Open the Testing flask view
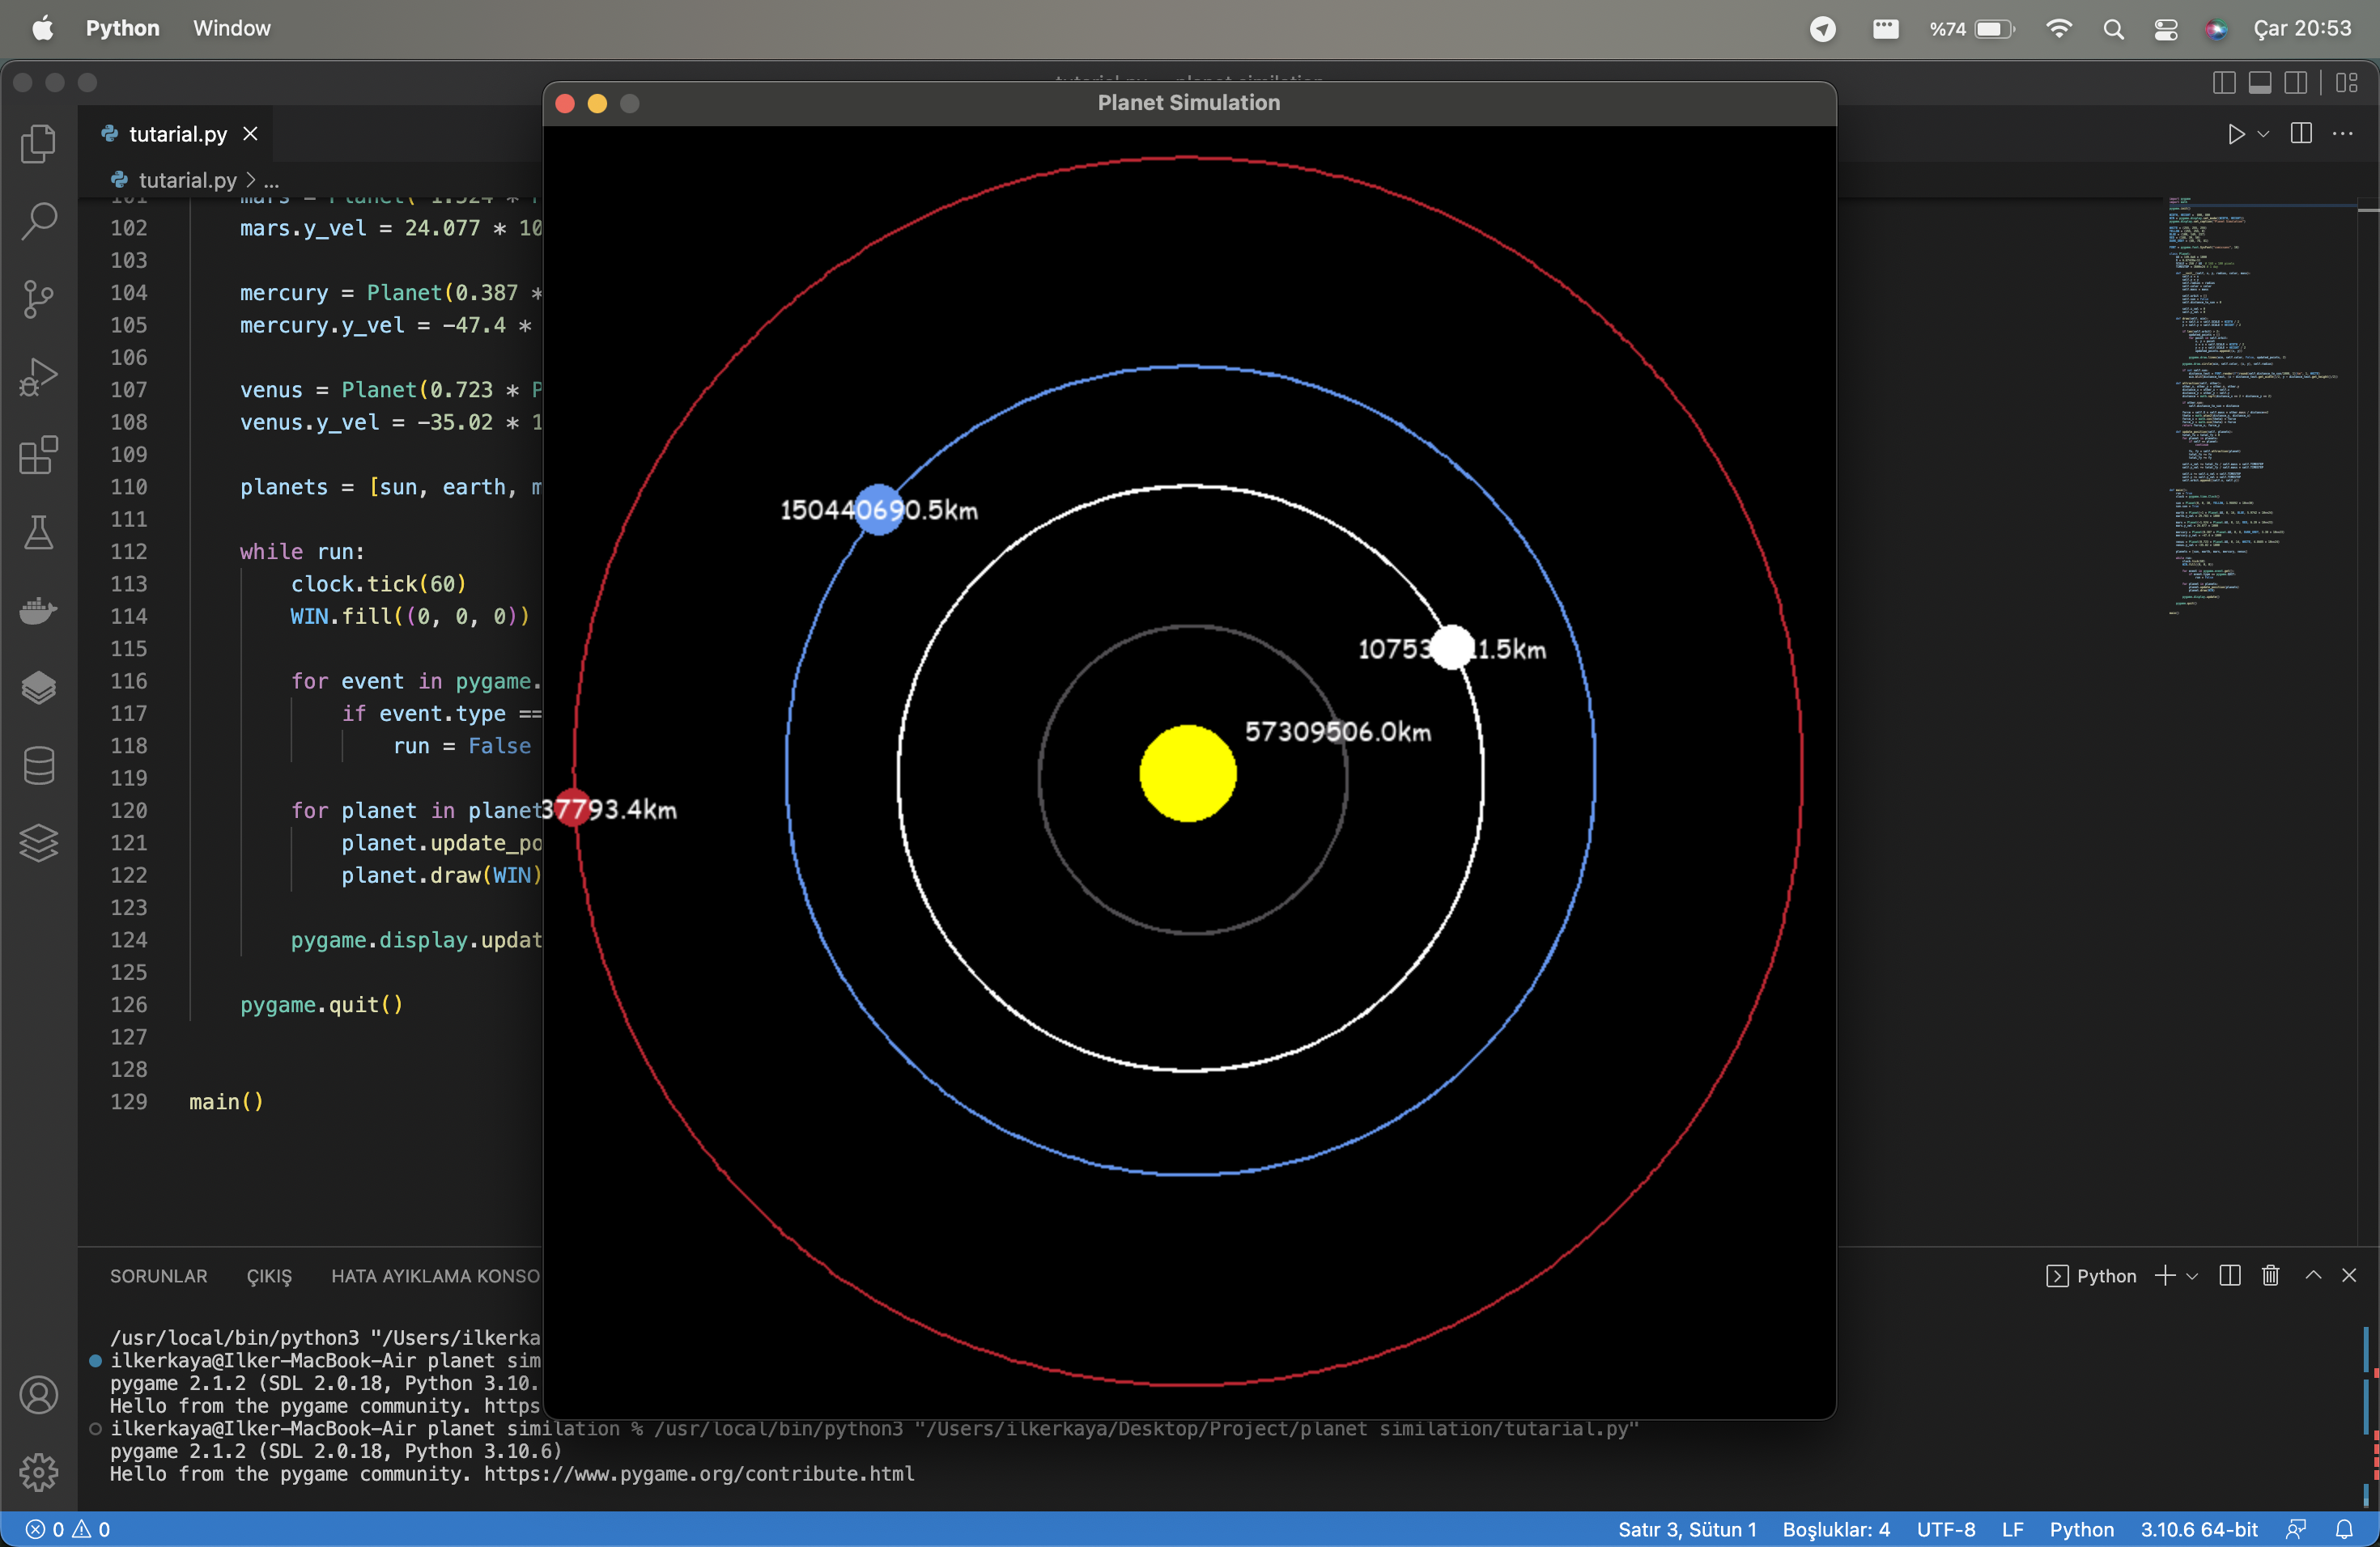This screenshot has width=2380, height=1547. point(38,532)
